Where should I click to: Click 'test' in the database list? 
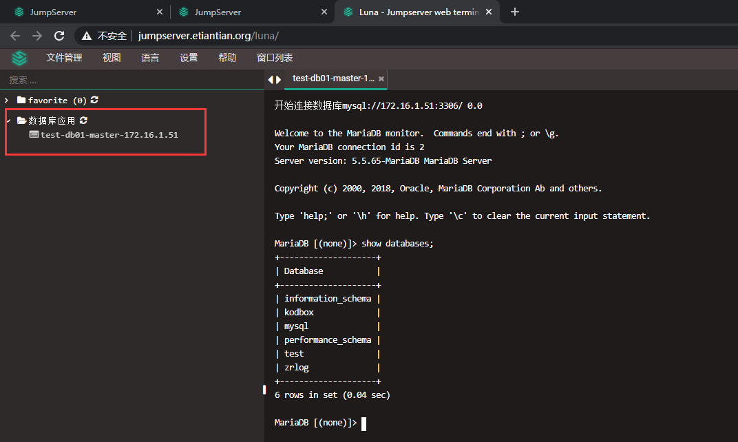click(294, 353)
